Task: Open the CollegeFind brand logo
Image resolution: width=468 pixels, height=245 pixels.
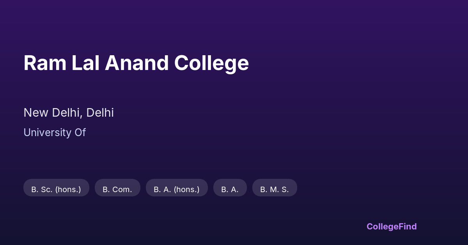Action: [x=392, y=226]
